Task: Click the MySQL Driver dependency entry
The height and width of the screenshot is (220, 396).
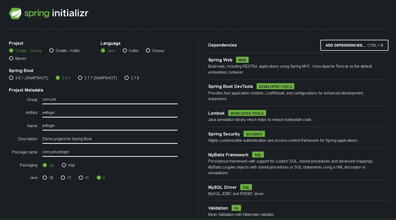Action: [x=223, y=188]
